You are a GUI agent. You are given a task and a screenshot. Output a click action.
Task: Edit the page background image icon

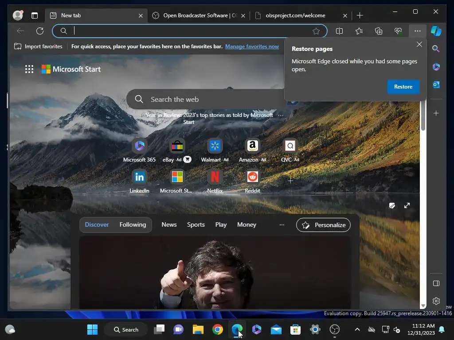[392, 205]
